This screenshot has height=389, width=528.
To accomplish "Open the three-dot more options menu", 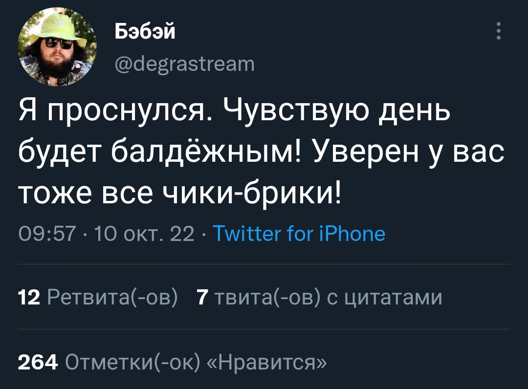I will (498, 31).
